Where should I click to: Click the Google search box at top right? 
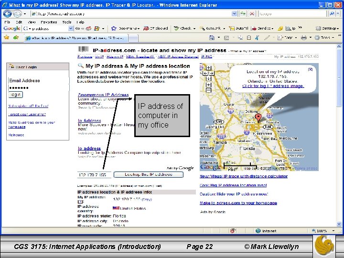coord(293,14)
